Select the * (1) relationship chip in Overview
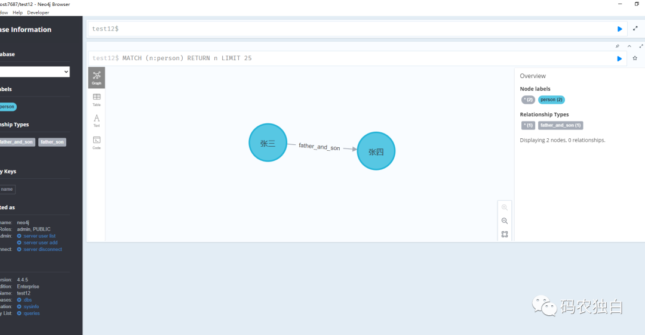 click(528, 125)
